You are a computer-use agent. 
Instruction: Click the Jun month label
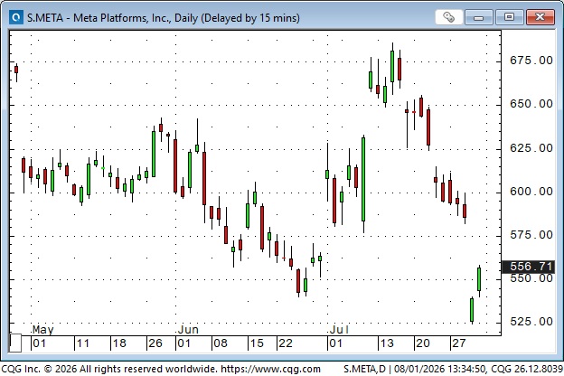[188, 330]
